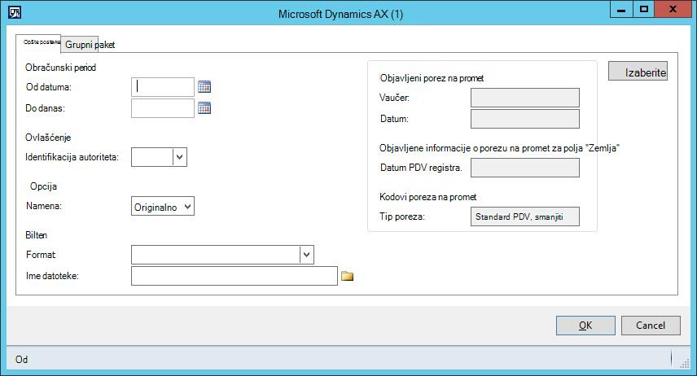
Task: Open calendar picker for Od datuma
Action: (x=204, y=86)
